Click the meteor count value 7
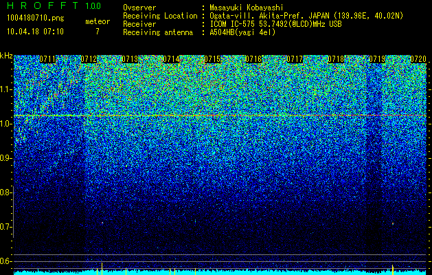This screenshot has width=432, height=275. click(98, 32)
